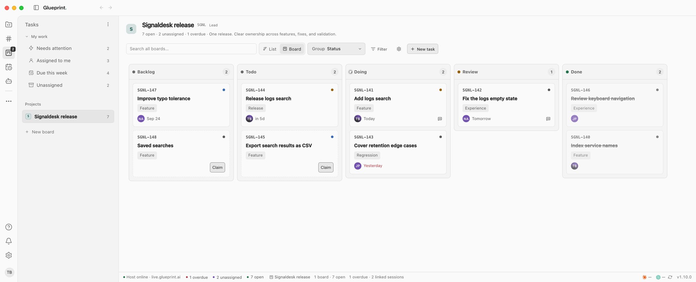Screen dimensions: 696x282
Task: Click the New task button
Action: coord(423,49)
